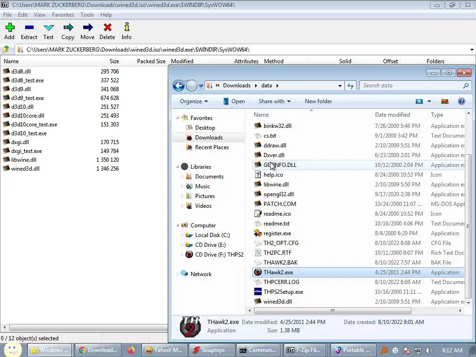476x357 pixels.
Task: Select the THPS2Setup.exe file icon
Action: coord(258,292)
